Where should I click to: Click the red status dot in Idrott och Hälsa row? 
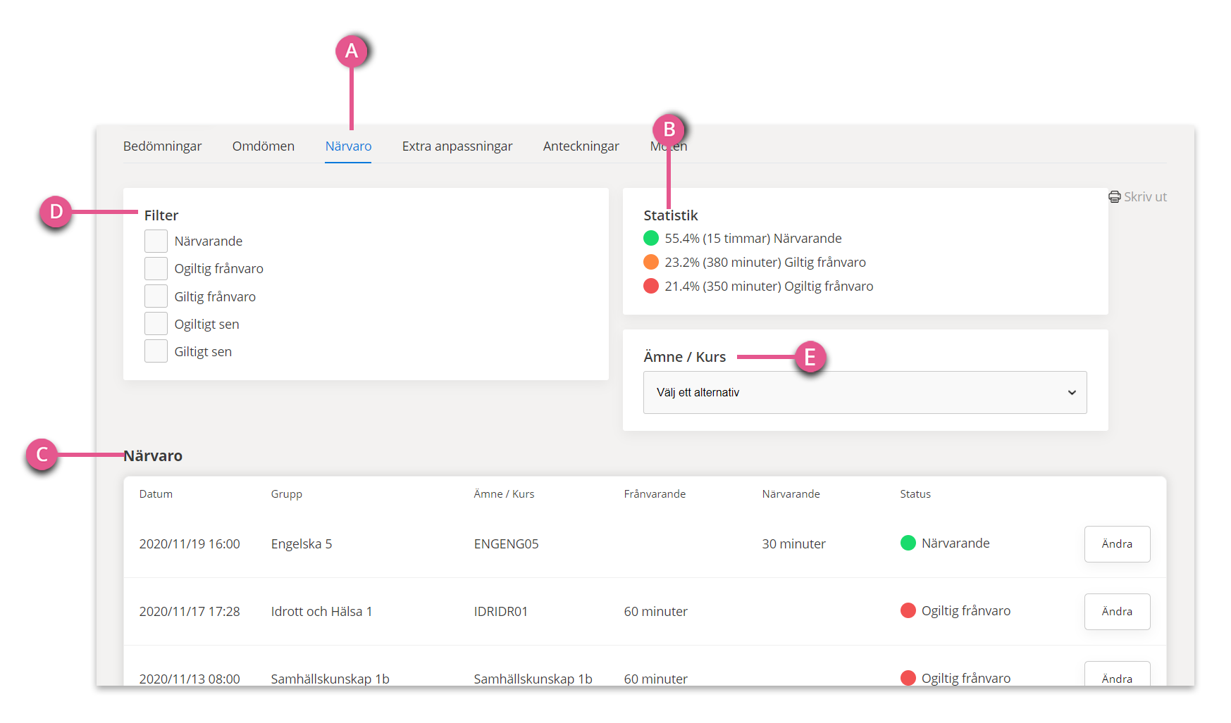(x=908, y=610)
